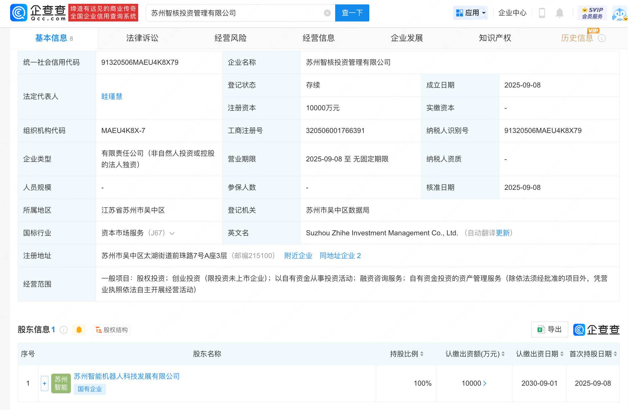Viewport: 628px width, 410px height.
Task: Select 登记机关 苏州市吴中区数据局
Action: point(337,210)
